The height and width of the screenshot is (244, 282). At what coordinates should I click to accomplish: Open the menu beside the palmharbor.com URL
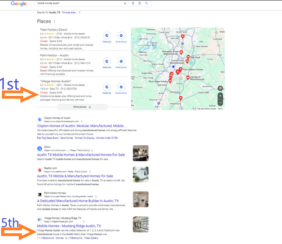(x=96, y=196)
